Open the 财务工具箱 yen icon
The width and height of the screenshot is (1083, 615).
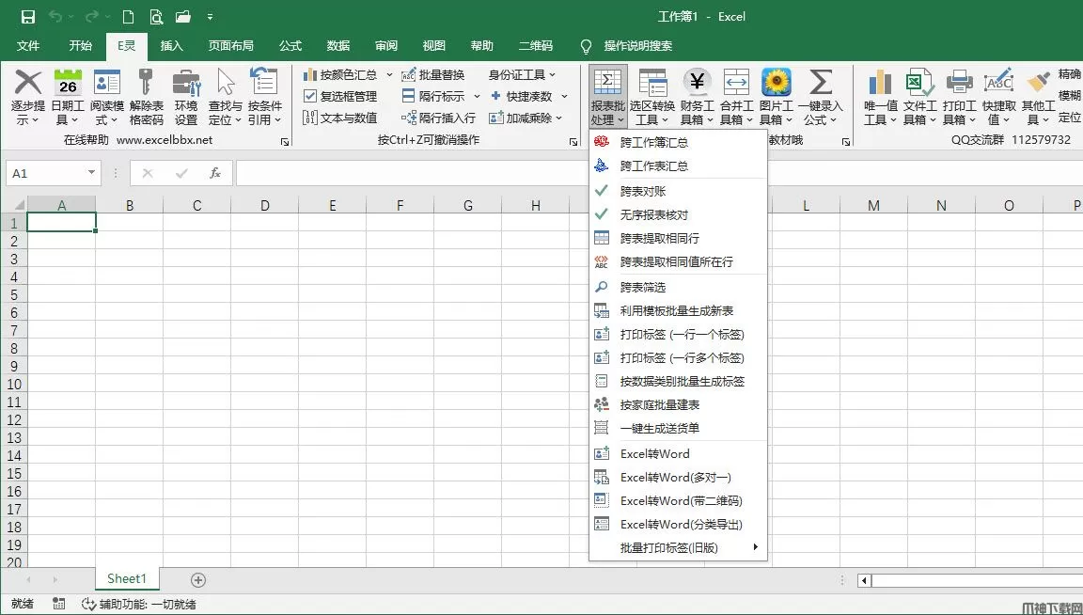(697, 83)
